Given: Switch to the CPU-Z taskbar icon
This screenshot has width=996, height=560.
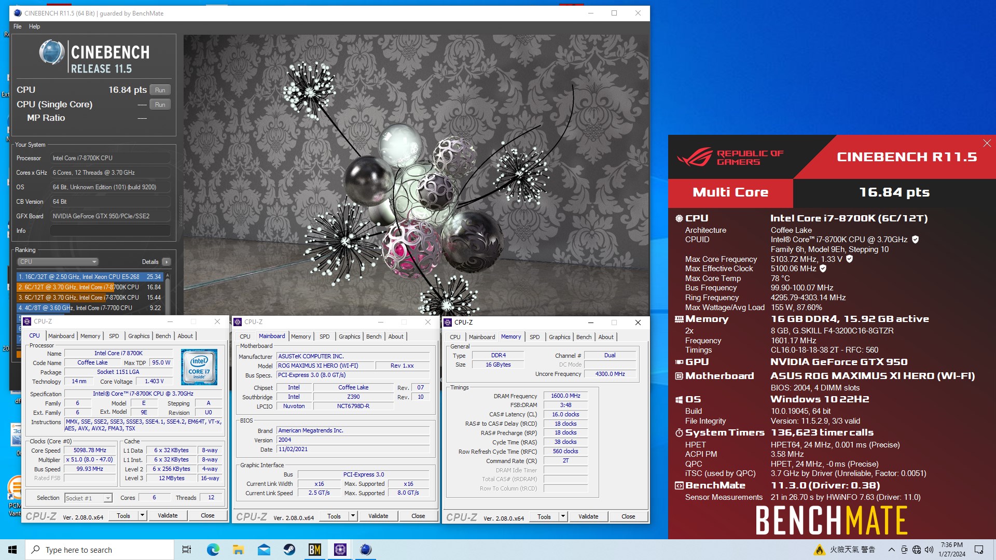Looking at the screenshot, I should tap(340, 550).
